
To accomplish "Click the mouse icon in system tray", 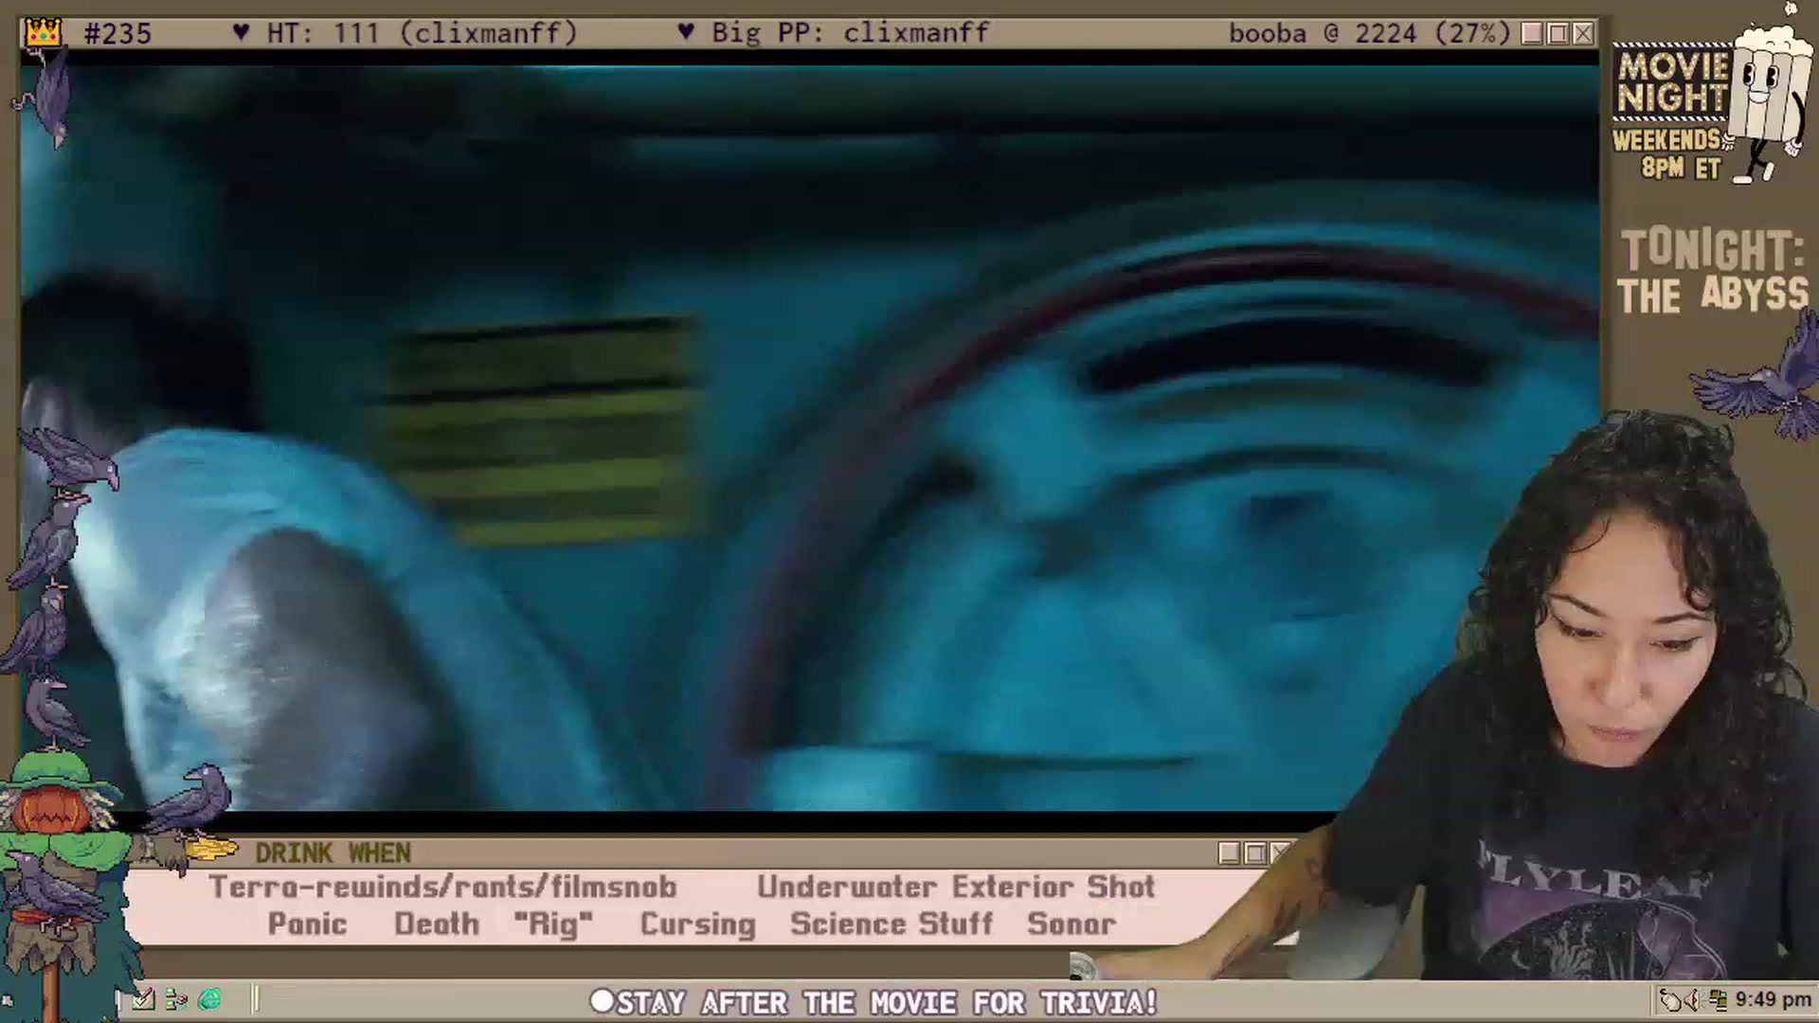I will 1671,1000.
